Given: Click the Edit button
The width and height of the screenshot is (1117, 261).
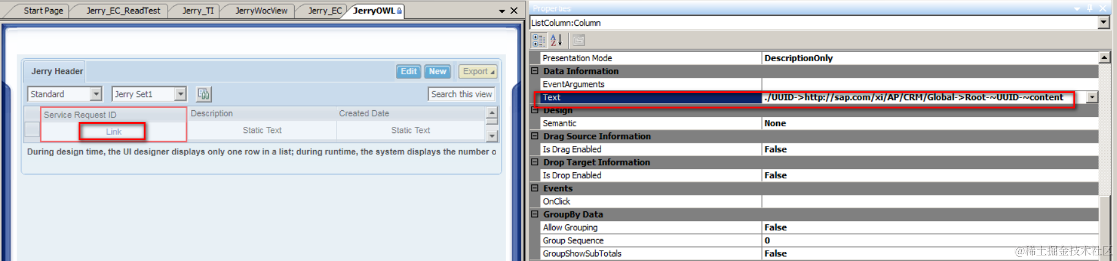Looking at the screenshot, I should coord(408,72).
